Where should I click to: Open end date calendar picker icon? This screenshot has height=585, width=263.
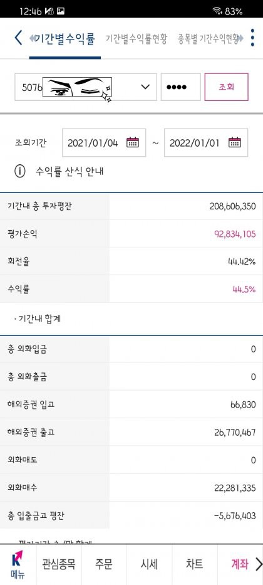(235, 142)
